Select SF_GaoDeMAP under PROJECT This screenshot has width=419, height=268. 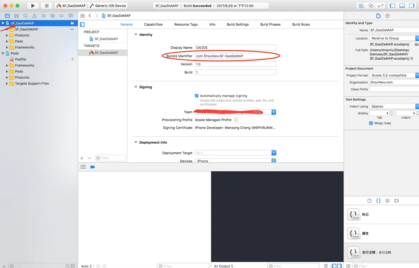(x=103, y=39)
